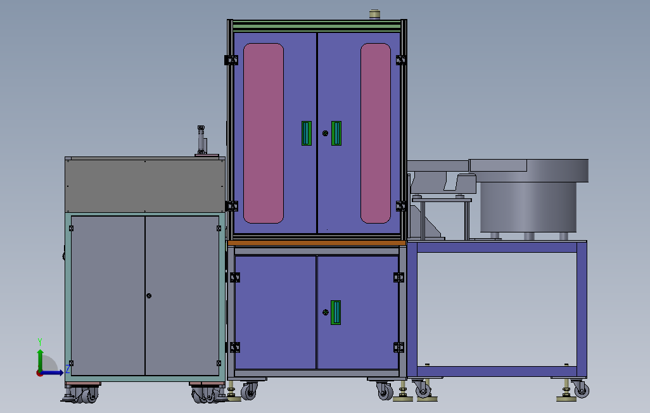Pick the right green handle on upper doors
Image resolution: width=650 pixels, height=413 pixels.
tap(336, 133)
